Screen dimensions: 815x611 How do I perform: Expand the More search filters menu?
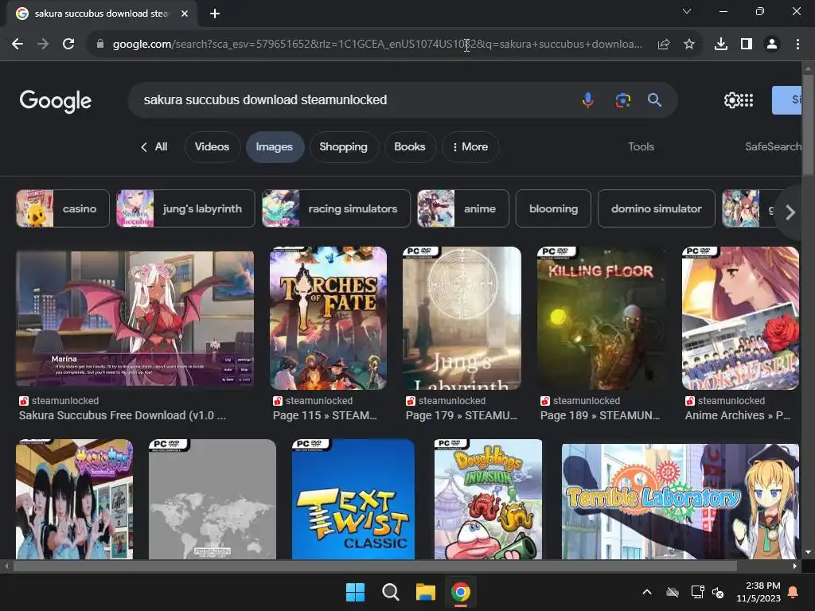(470, 147)
